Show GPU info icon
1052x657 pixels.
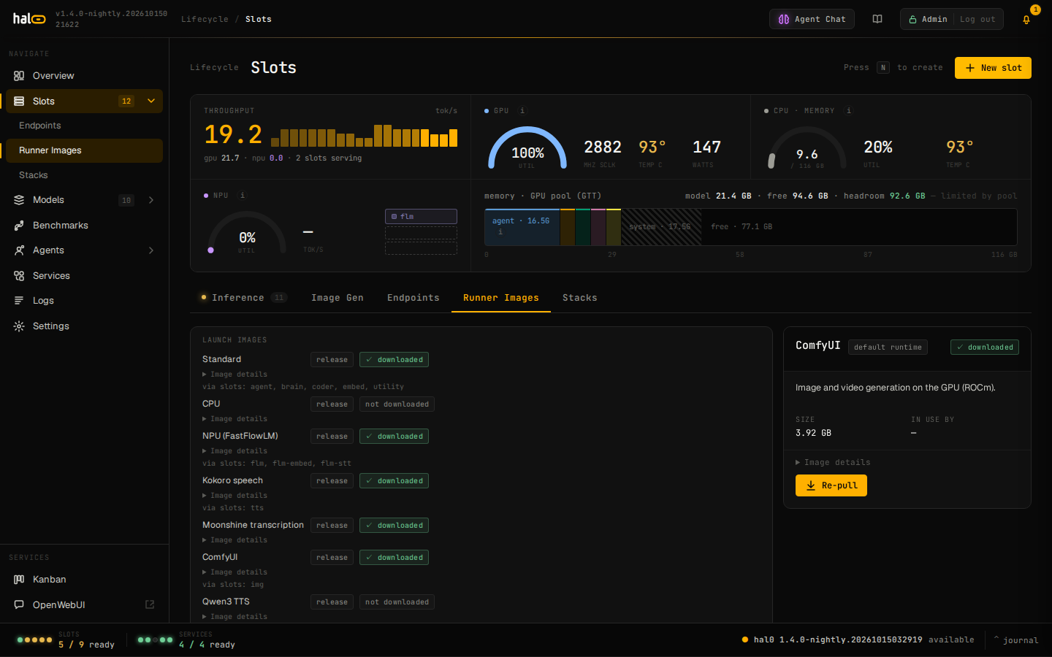click(x=522, y=111)
